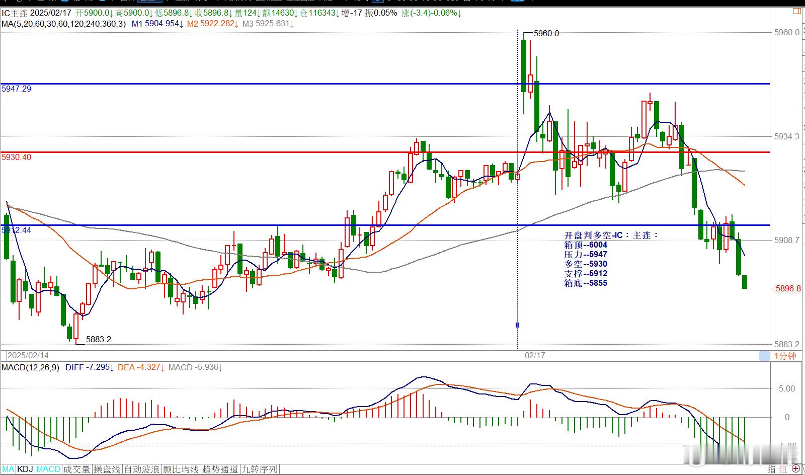Click the current price 5896.8 on axis

pos(788,288)
